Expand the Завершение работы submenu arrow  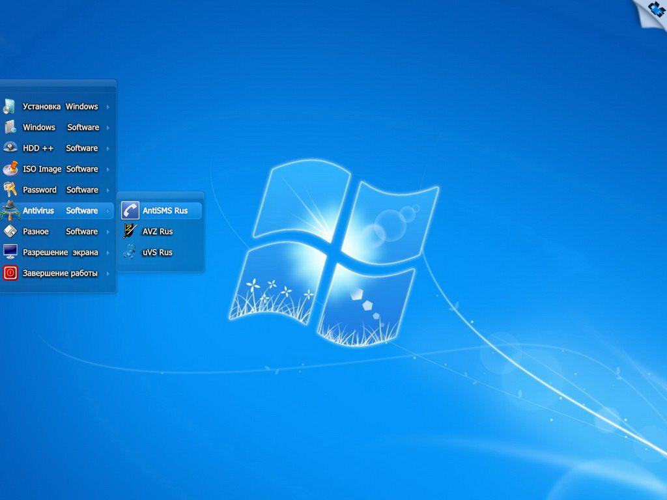tap(108, 273)
